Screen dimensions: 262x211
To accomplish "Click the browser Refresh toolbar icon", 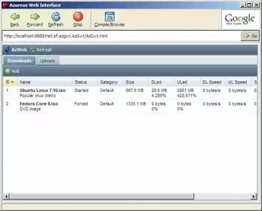I will pos(56,17).
